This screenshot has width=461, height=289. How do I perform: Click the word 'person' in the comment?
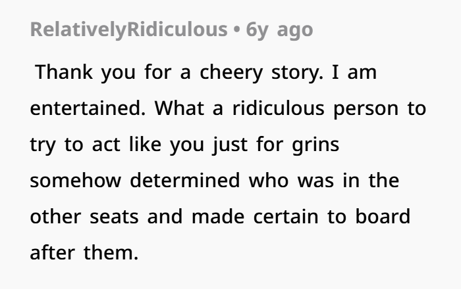(366, 109)
